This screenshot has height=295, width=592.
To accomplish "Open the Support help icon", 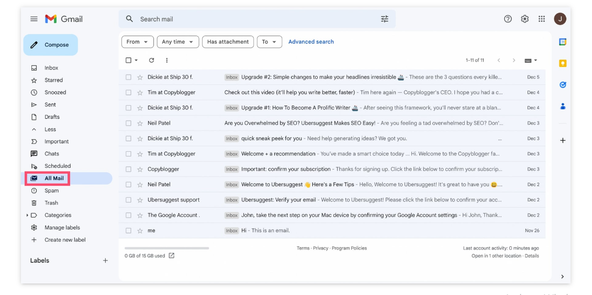I will click(508, 19).
